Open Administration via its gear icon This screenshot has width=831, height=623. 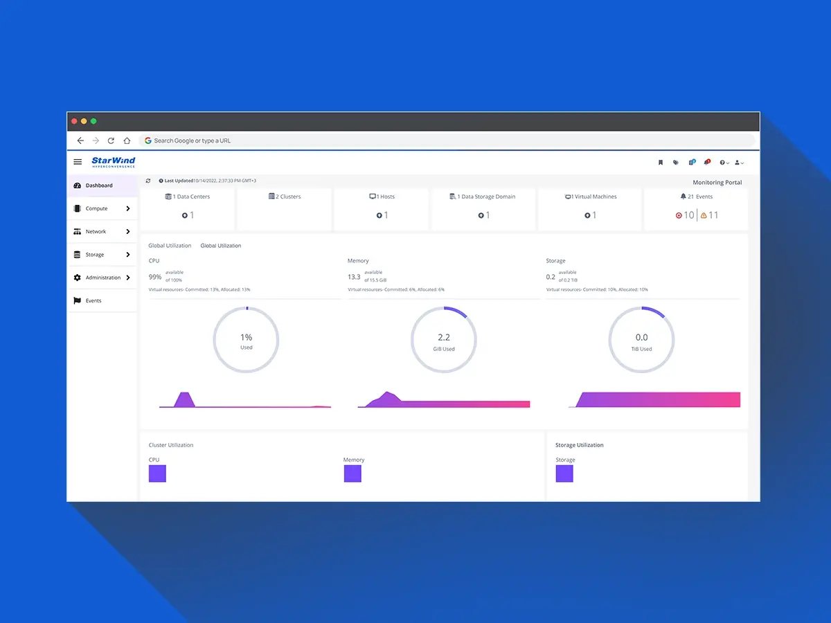coord(77,278)
